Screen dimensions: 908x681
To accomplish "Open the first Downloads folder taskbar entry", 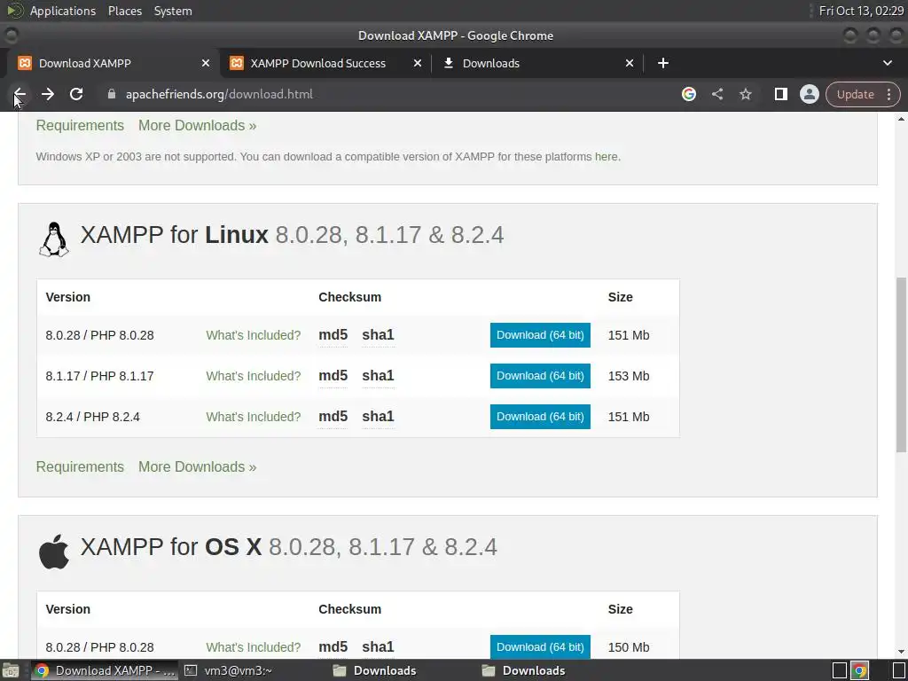I will [x=375, y=670].
